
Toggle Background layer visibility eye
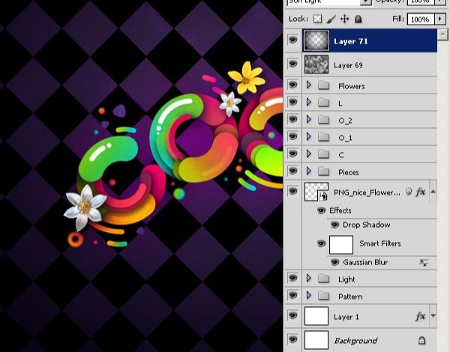click(x=292, y=339)
